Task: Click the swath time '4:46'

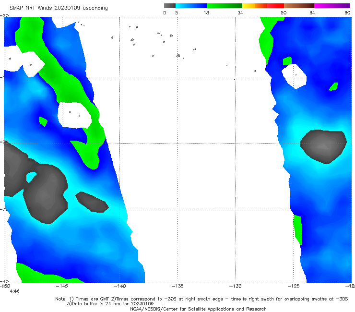Action: (x=15, y=291)
